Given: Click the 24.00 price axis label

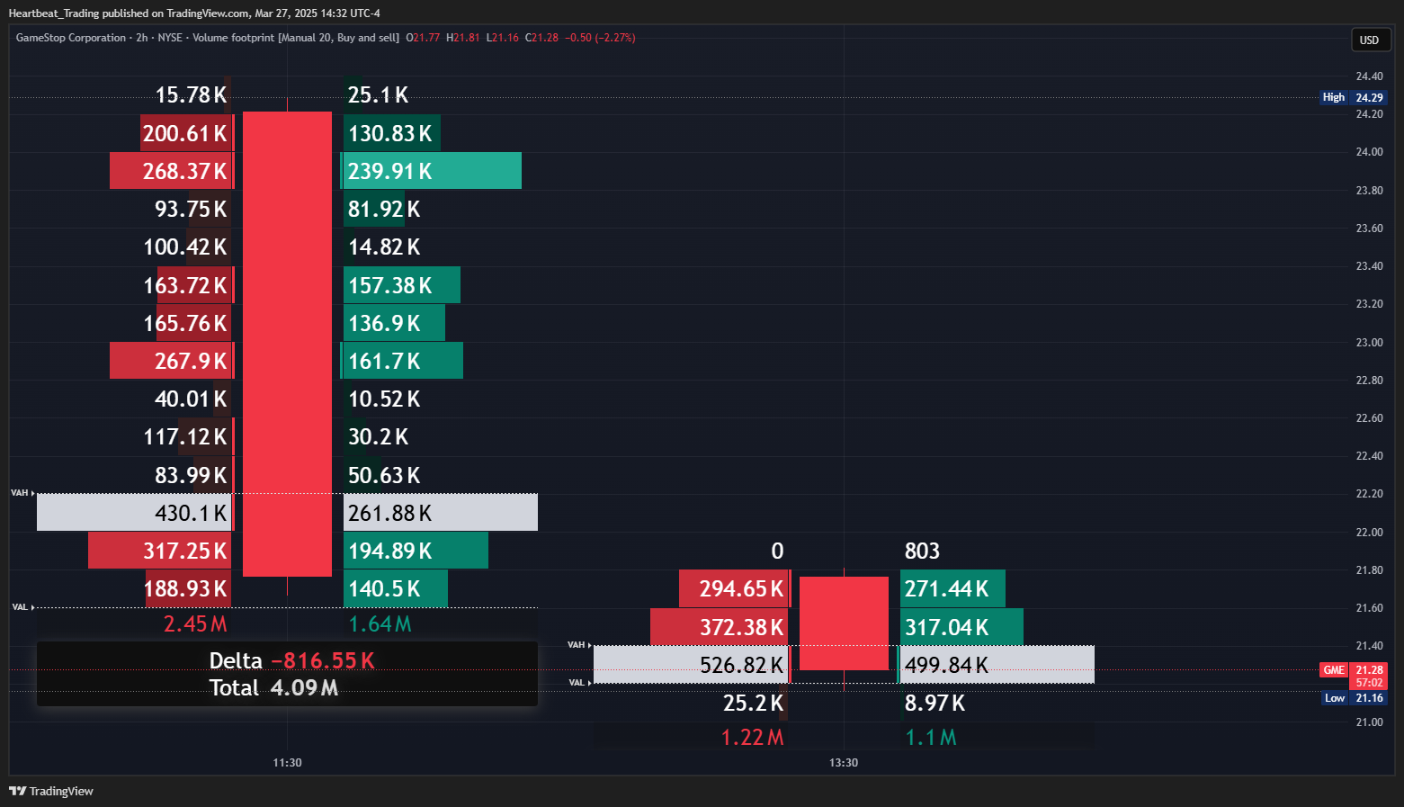Looking at the screenshot, I should click(x=1369, y=152).
